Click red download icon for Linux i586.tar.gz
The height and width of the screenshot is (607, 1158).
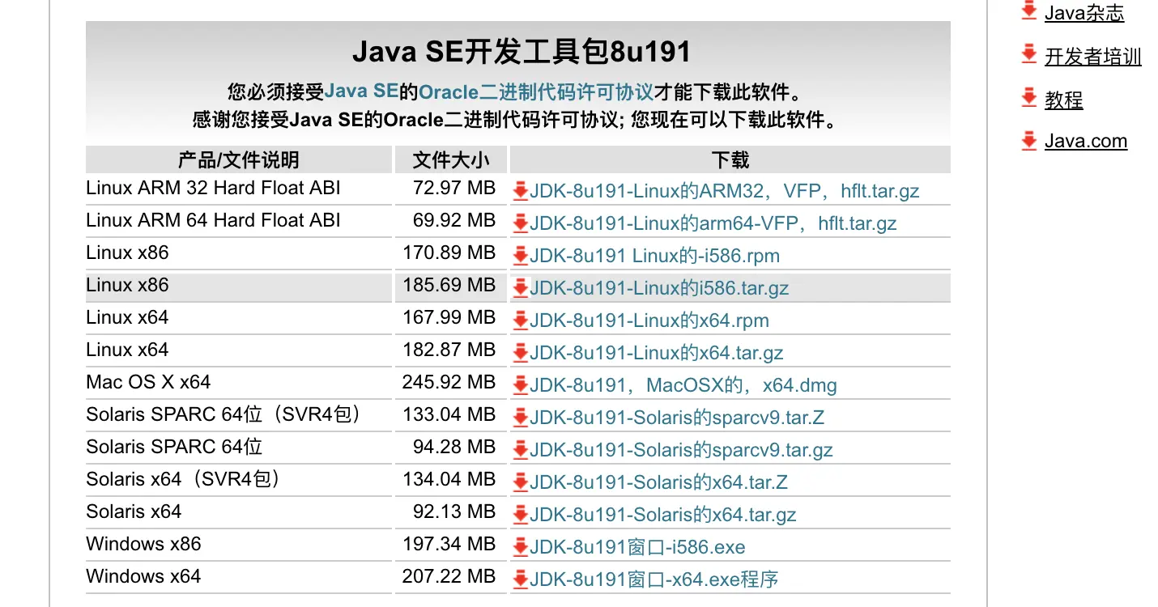click(521, 289)
